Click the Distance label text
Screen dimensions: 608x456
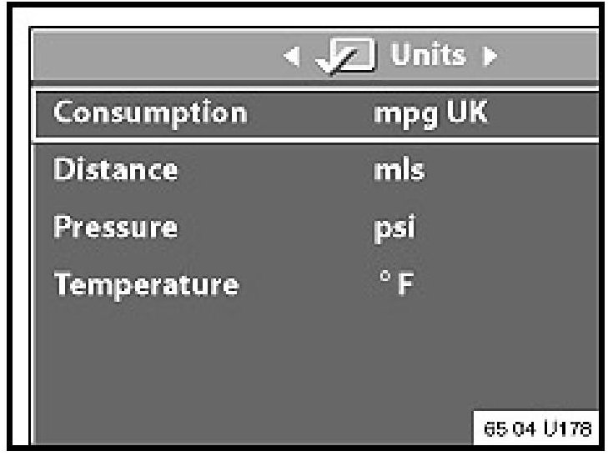pyautogui.click(x=116, y=169)
